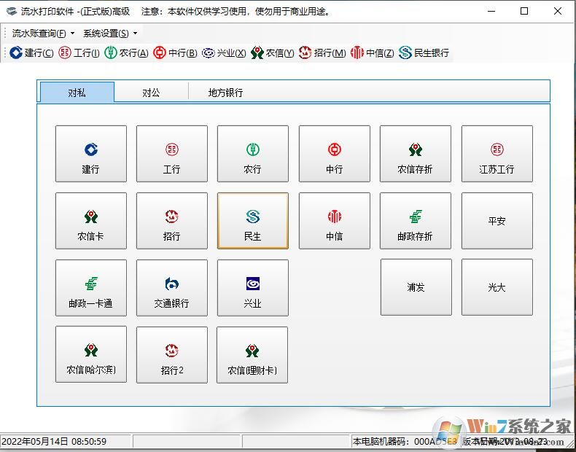The width and height of the screenshot is (576, 452).
Task: Close the 流水打印软件 window
Action: pos(557,12)
